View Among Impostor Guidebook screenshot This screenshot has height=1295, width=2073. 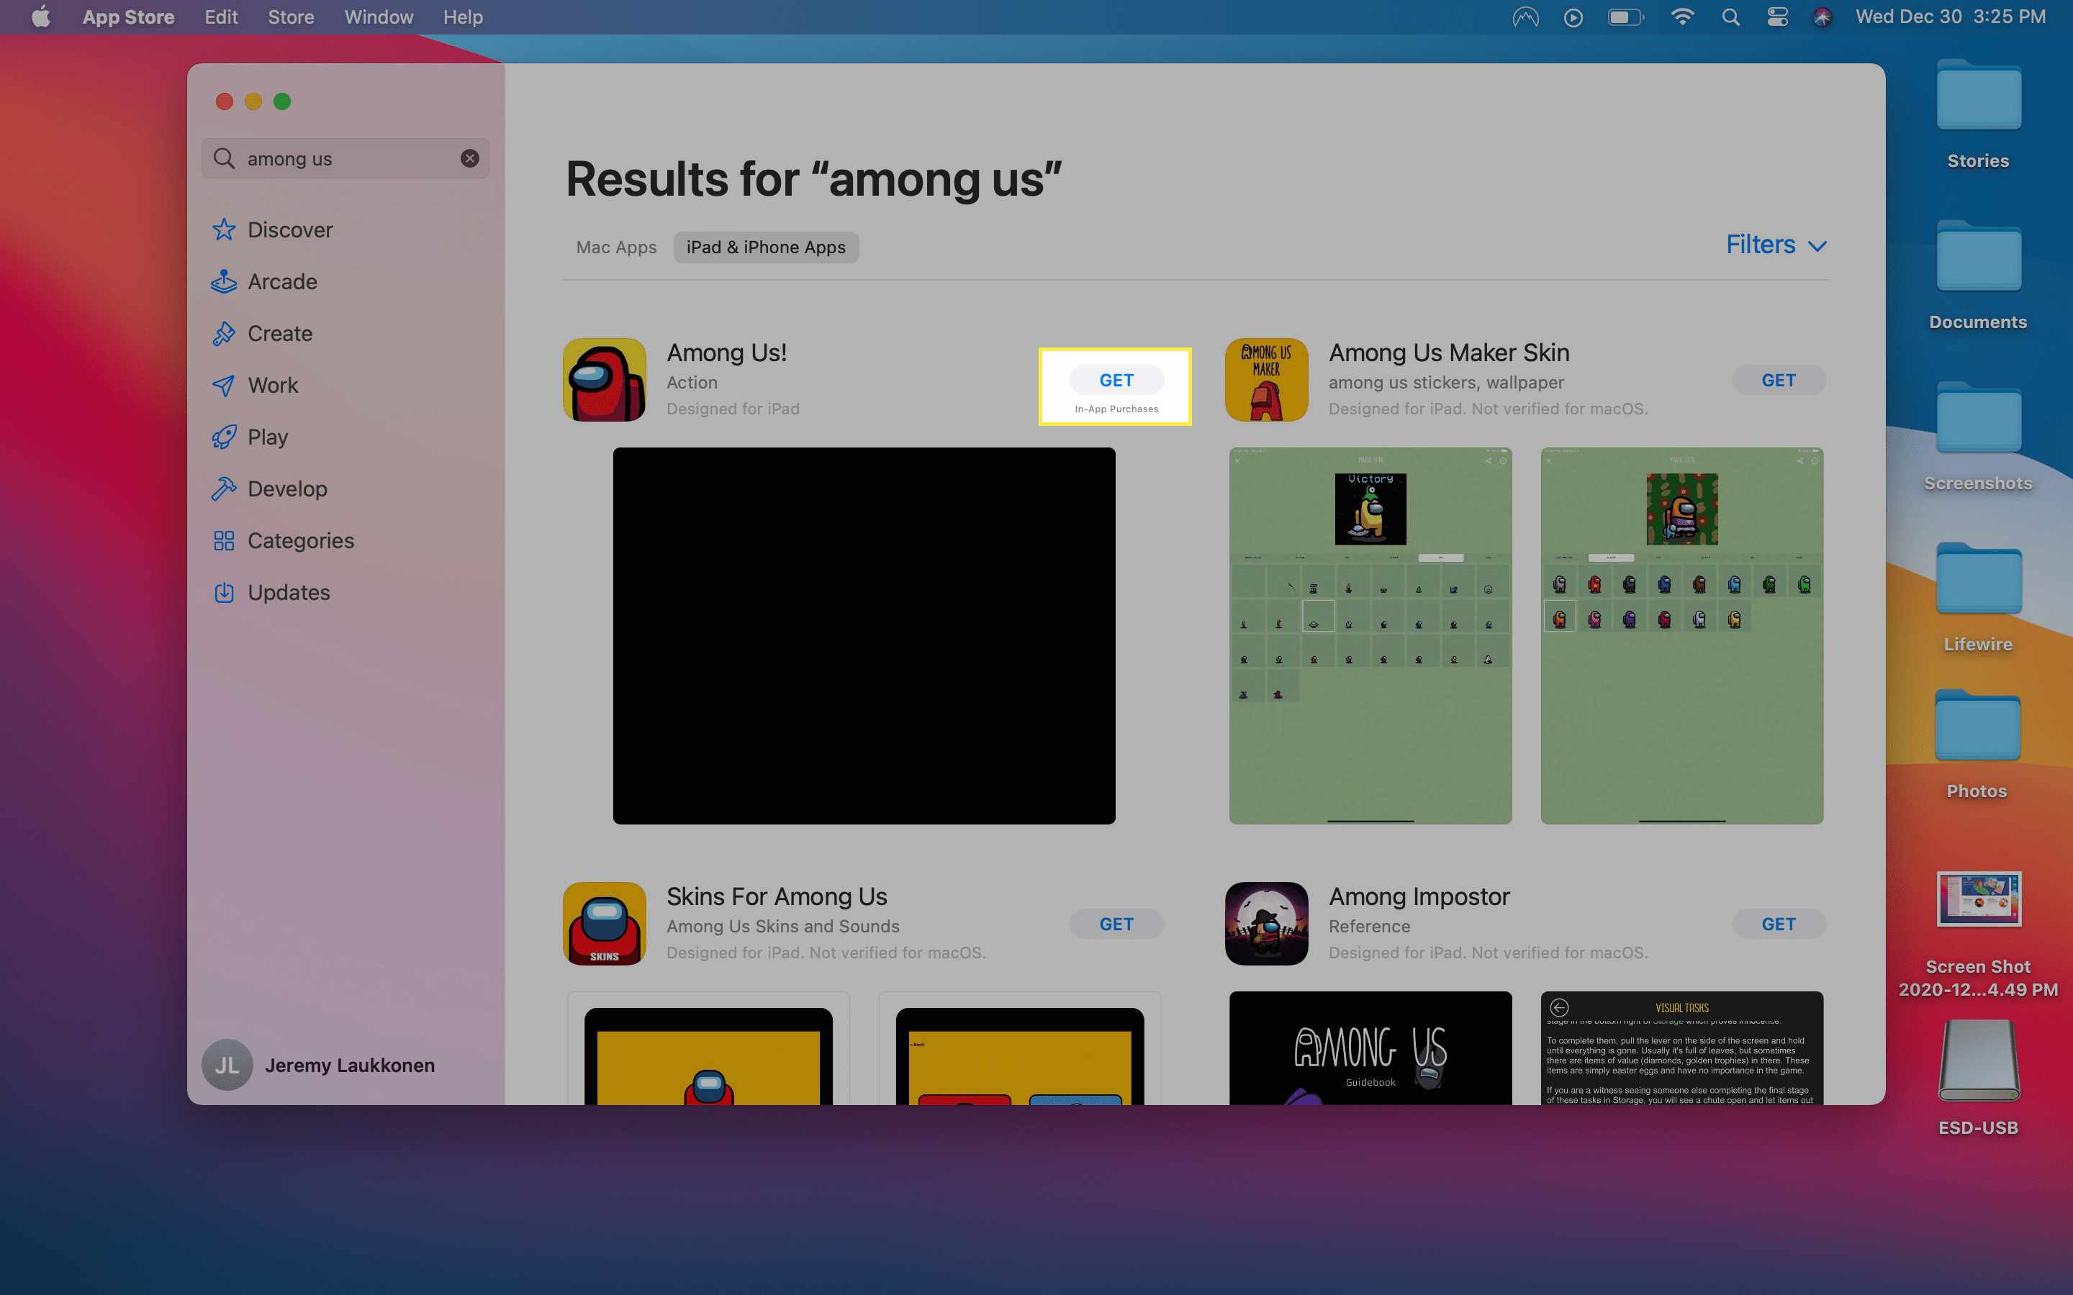(1370, 1048)
